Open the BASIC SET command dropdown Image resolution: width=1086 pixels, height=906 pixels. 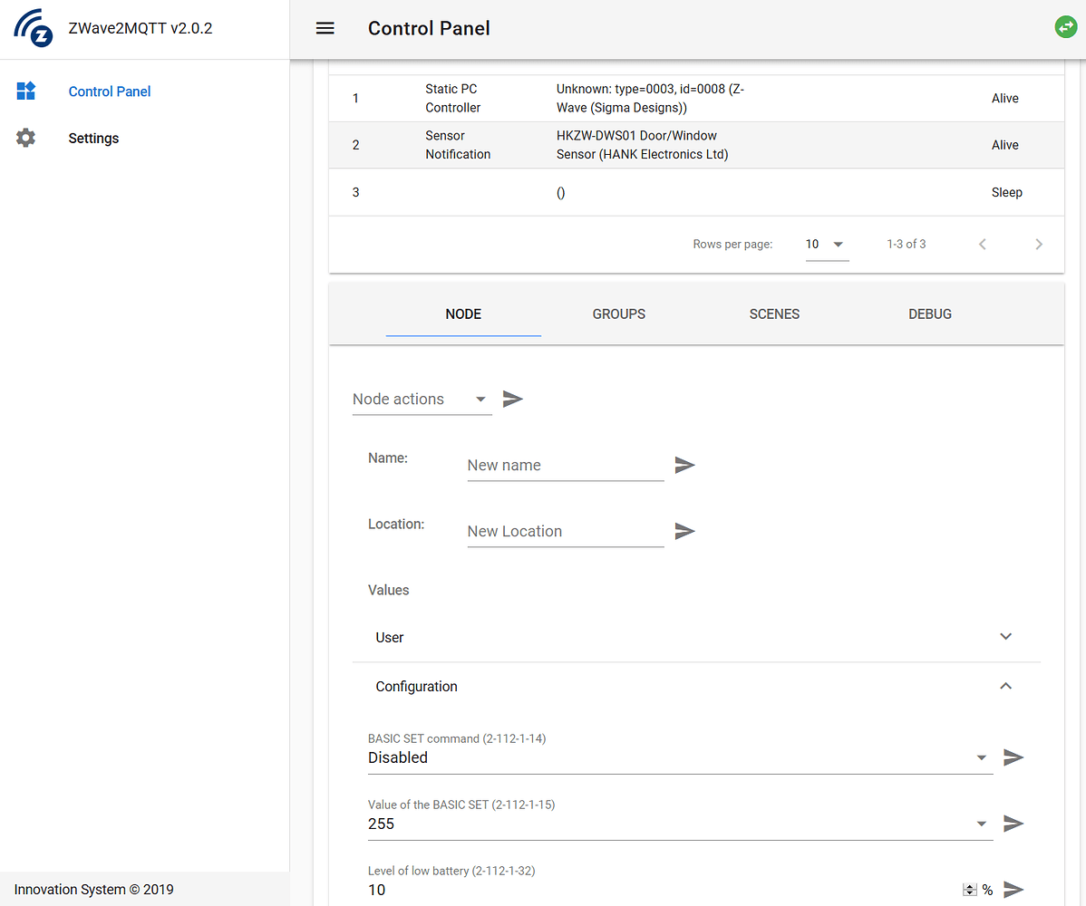coord(980,757)
